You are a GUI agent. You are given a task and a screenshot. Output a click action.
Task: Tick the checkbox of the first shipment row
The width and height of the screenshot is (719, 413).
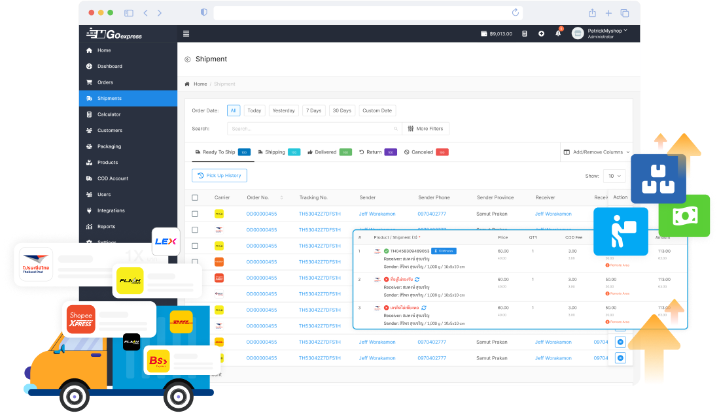pos(195,214)
